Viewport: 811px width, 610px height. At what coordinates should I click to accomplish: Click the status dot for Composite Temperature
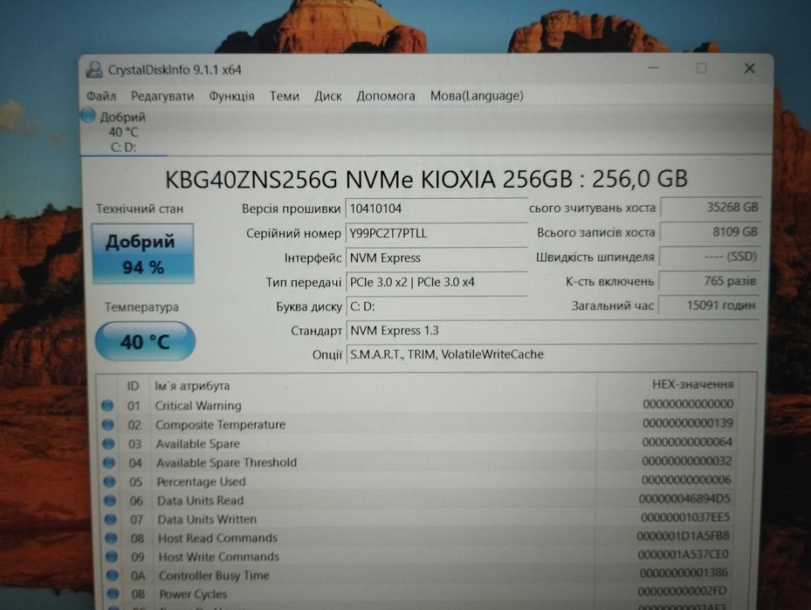(x=108, y=425)
